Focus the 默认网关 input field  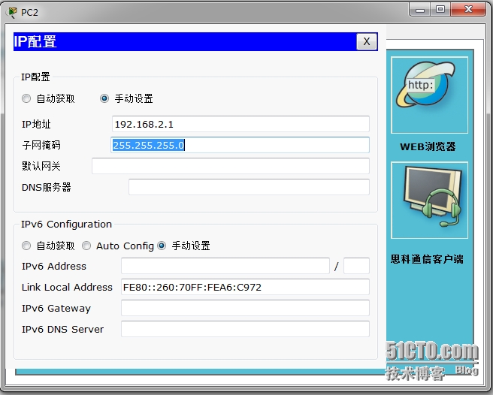[231, 166]
